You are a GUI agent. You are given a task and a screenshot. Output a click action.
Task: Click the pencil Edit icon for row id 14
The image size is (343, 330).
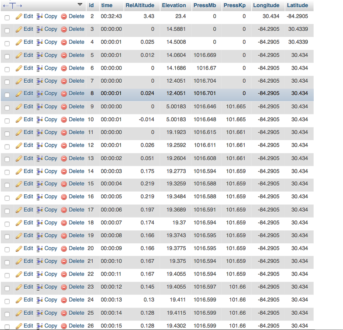[19, 171]
